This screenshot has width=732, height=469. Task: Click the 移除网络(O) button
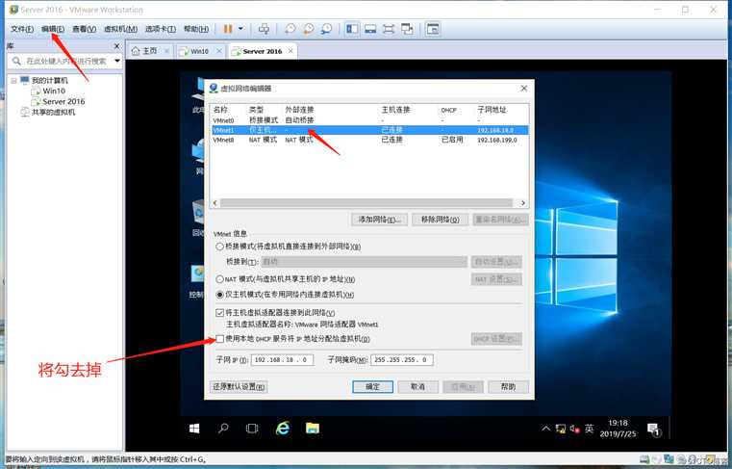(x=441, y=220)
